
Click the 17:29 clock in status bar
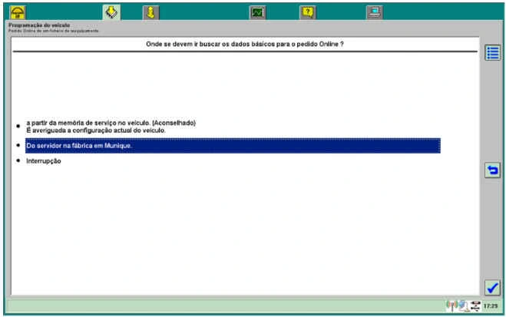tap(490, 305)
